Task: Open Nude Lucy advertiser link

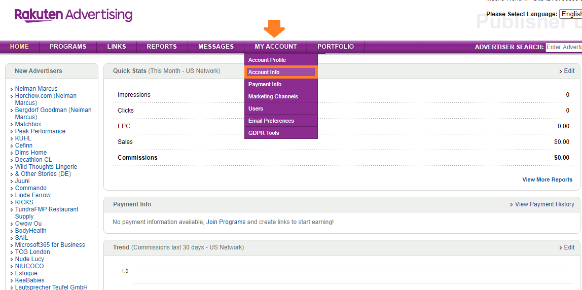Action: (x=29, y=259)
